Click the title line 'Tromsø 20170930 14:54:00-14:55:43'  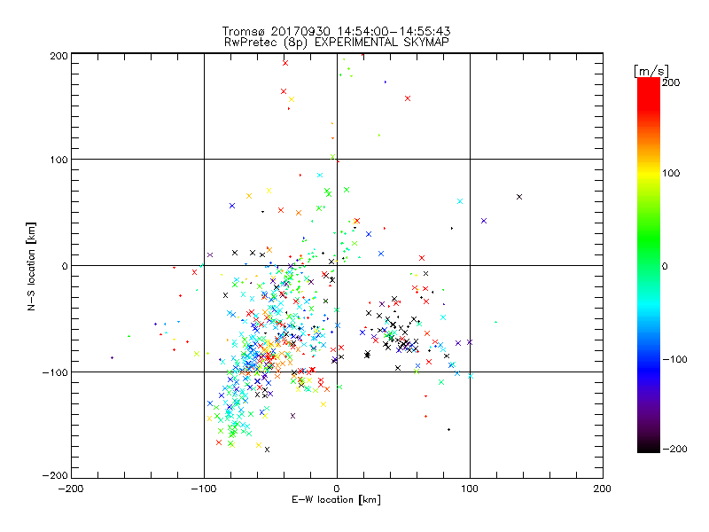click(x=337, y=31)
